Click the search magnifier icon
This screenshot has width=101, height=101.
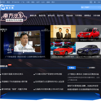point(99,7)
